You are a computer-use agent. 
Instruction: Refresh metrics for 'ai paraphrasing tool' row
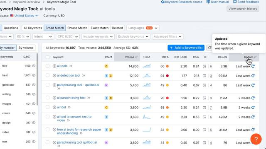(253, 98)
